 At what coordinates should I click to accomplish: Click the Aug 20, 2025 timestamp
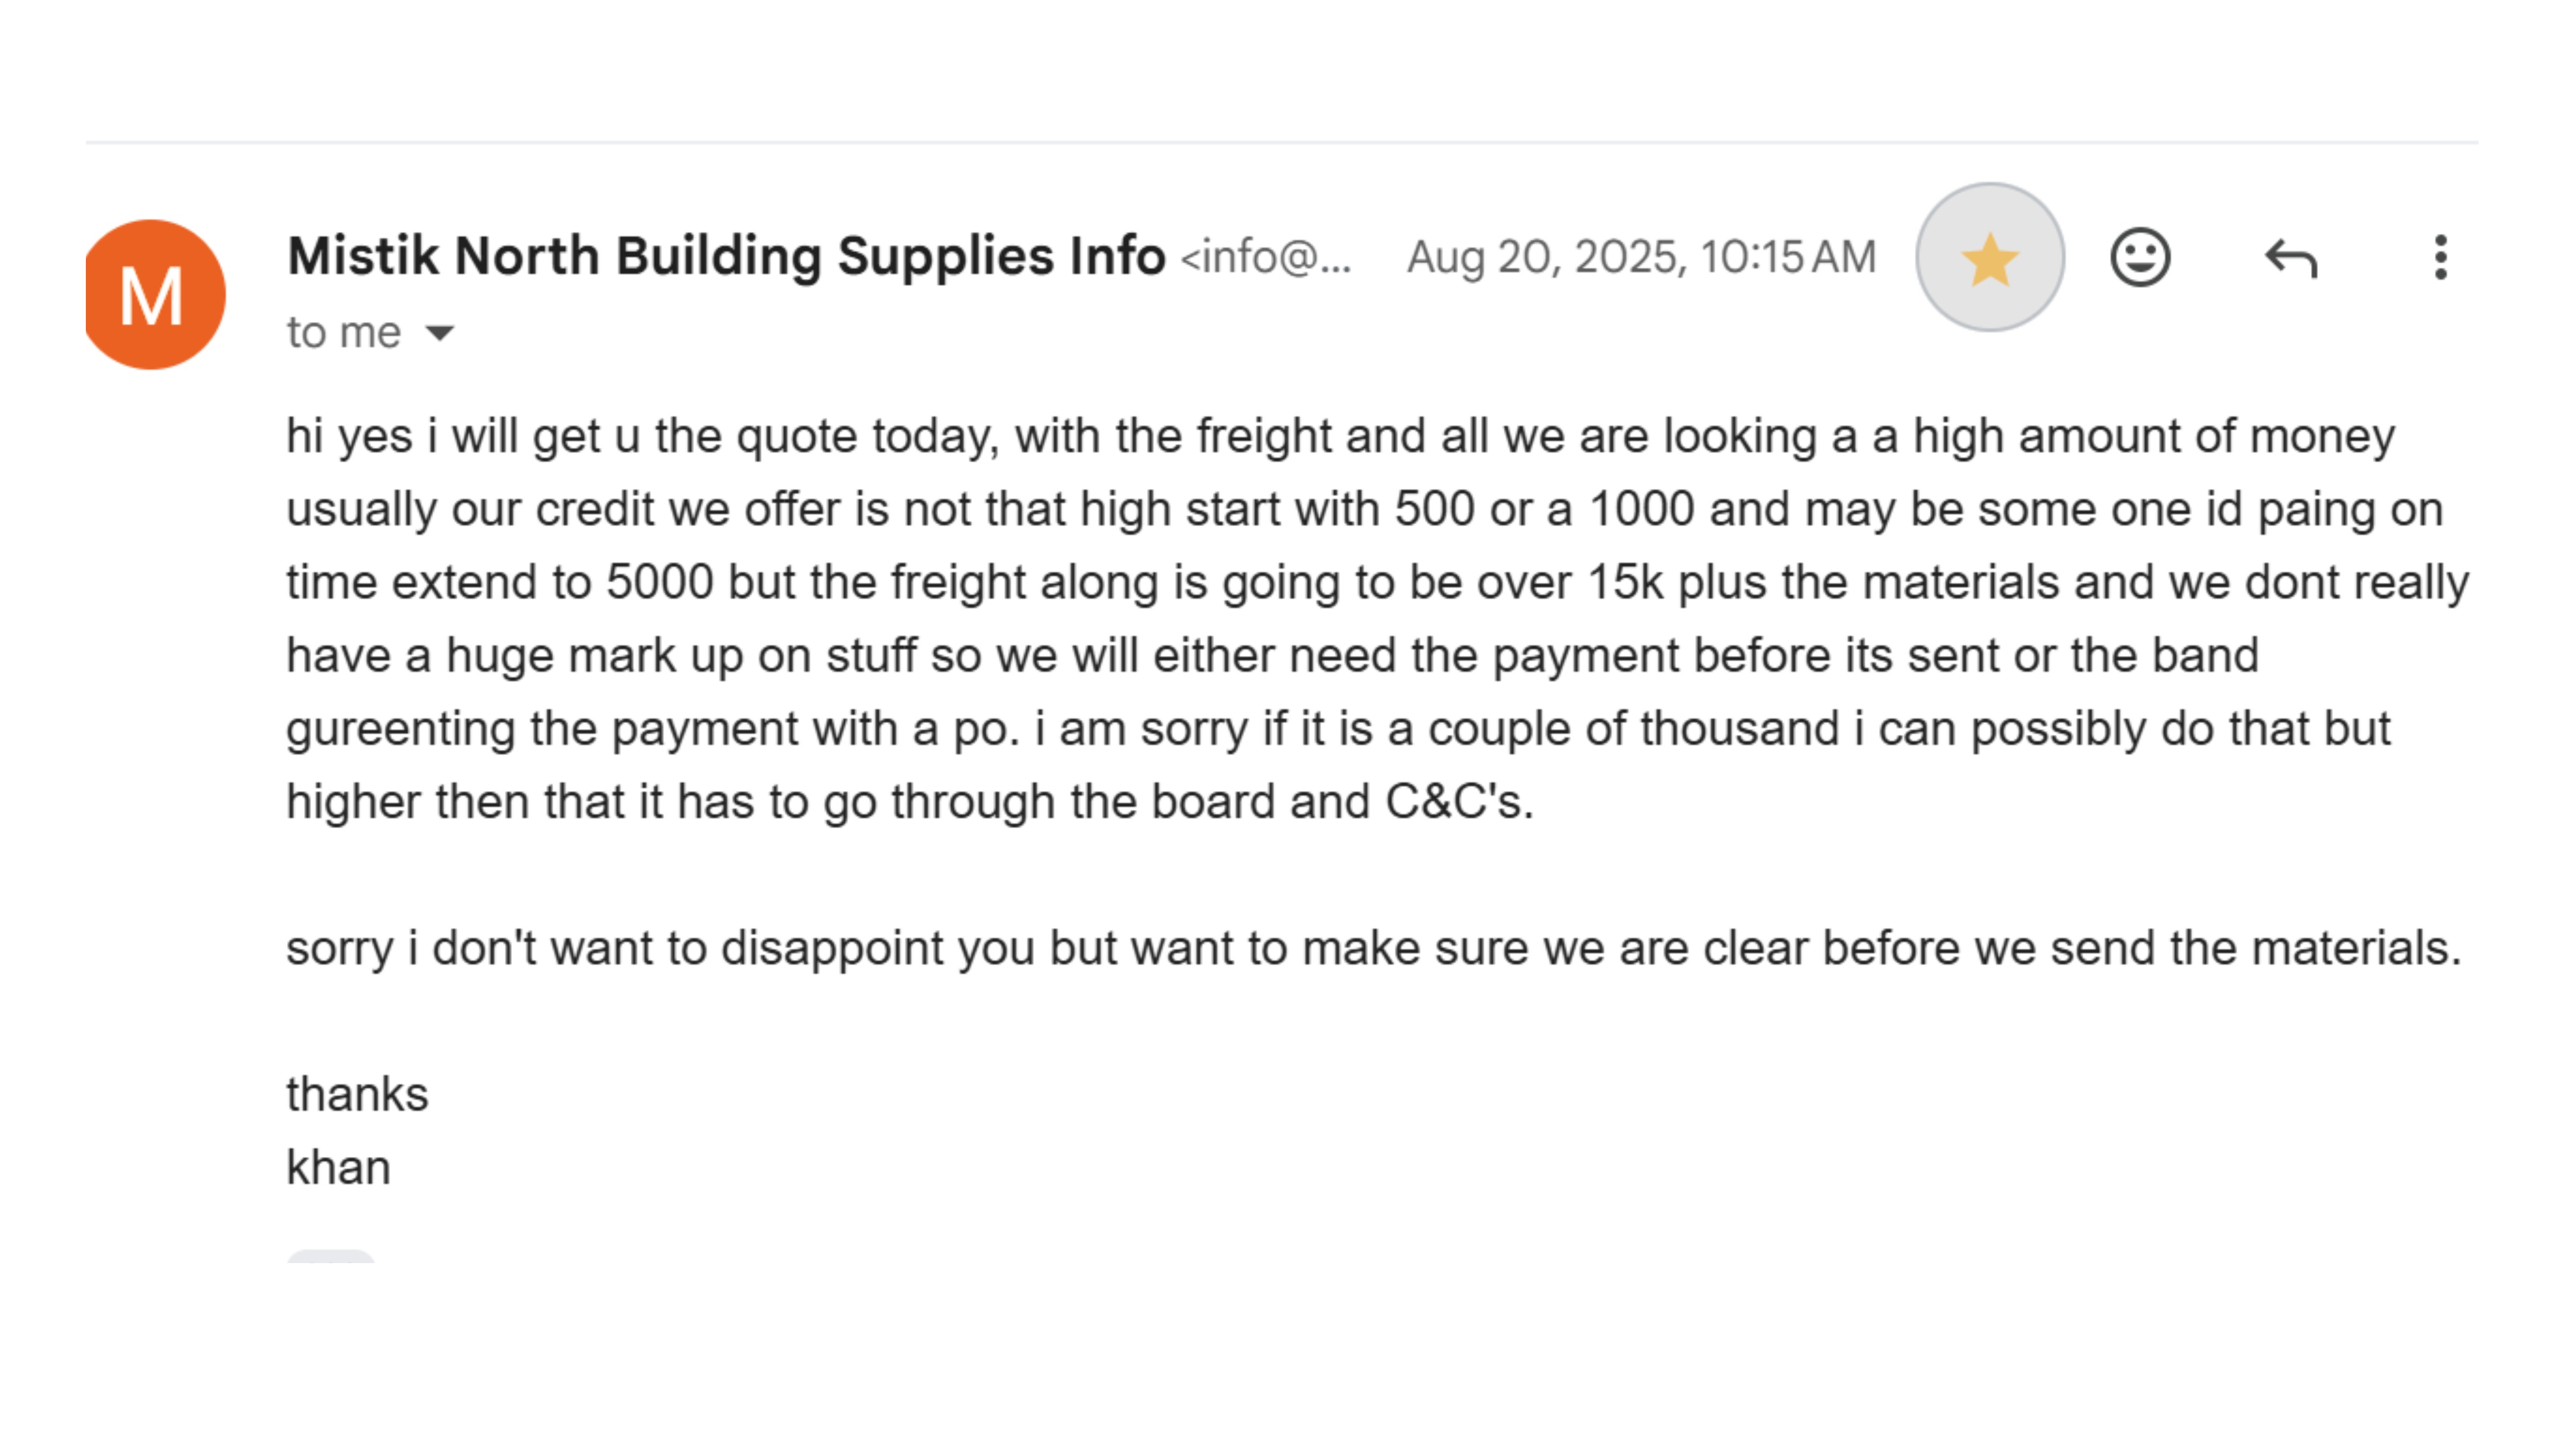(1641, 257)
